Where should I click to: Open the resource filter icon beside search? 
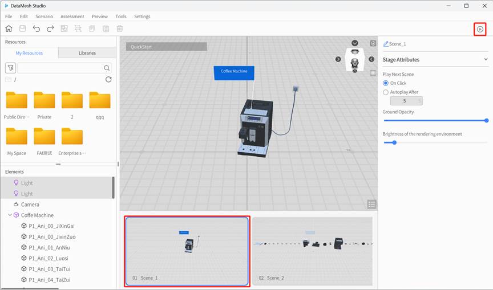tap(10, 68)
